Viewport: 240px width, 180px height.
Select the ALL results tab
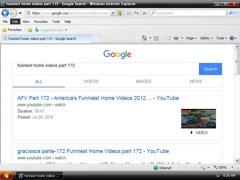click(39, 82)
